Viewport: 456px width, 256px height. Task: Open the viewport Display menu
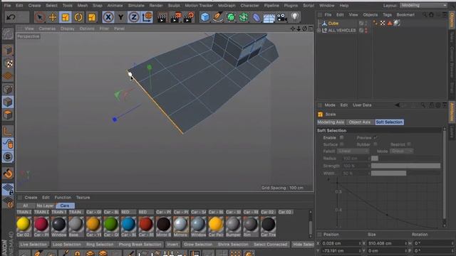pos(68,28)
